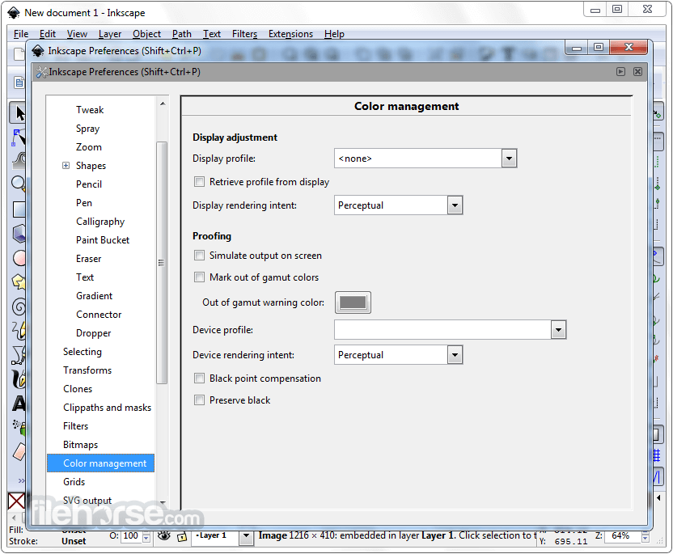
Task: Enable Simulate output on screen
Action: click(199, 256)
